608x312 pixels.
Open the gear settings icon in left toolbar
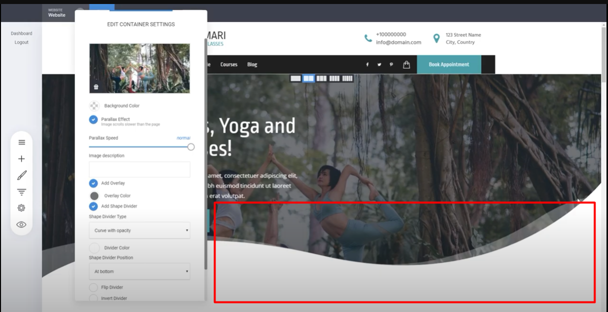tap(21, 208)
